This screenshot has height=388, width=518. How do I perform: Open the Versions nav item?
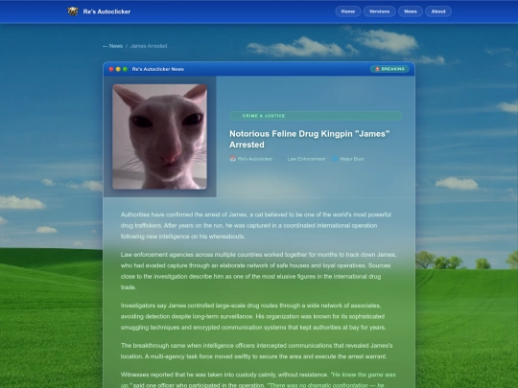point(379,11)
